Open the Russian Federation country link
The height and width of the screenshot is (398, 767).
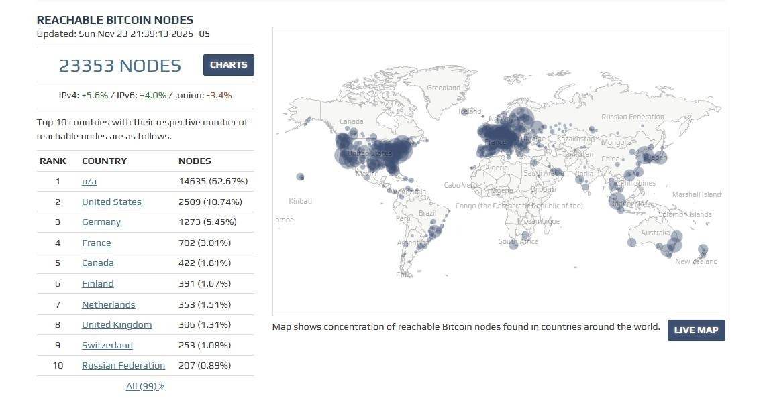point(123,365)
